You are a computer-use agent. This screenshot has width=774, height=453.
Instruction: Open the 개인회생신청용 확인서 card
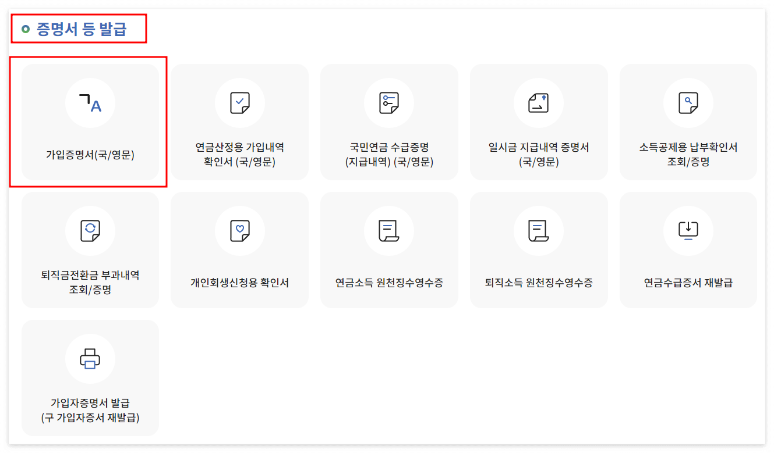coord(239,250)
